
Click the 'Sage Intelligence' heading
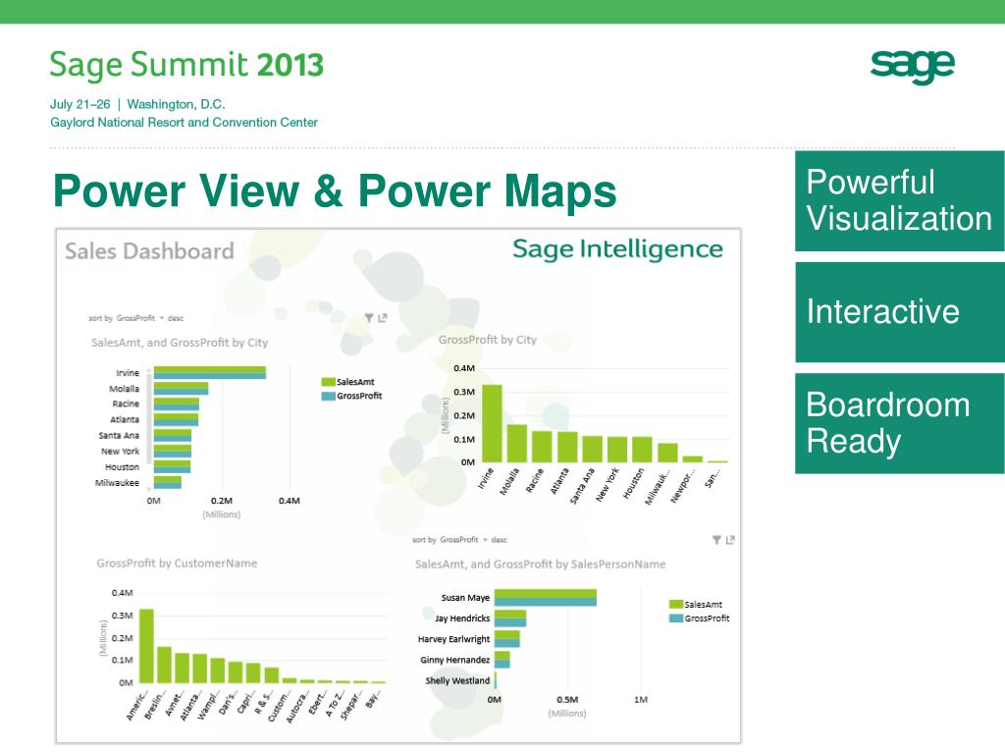click(x=618, y=248)
